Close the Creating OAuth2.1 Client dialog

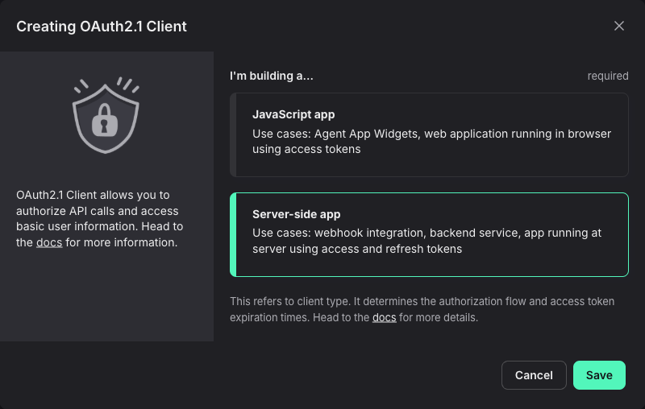(x=618, y=26)
